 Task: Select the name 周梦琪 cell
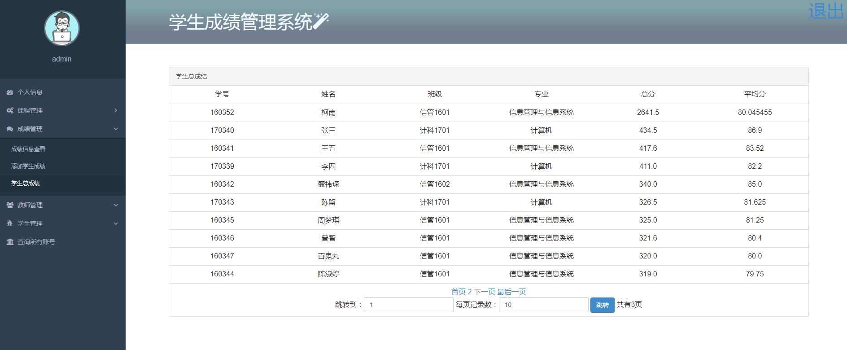coord(328,220)
